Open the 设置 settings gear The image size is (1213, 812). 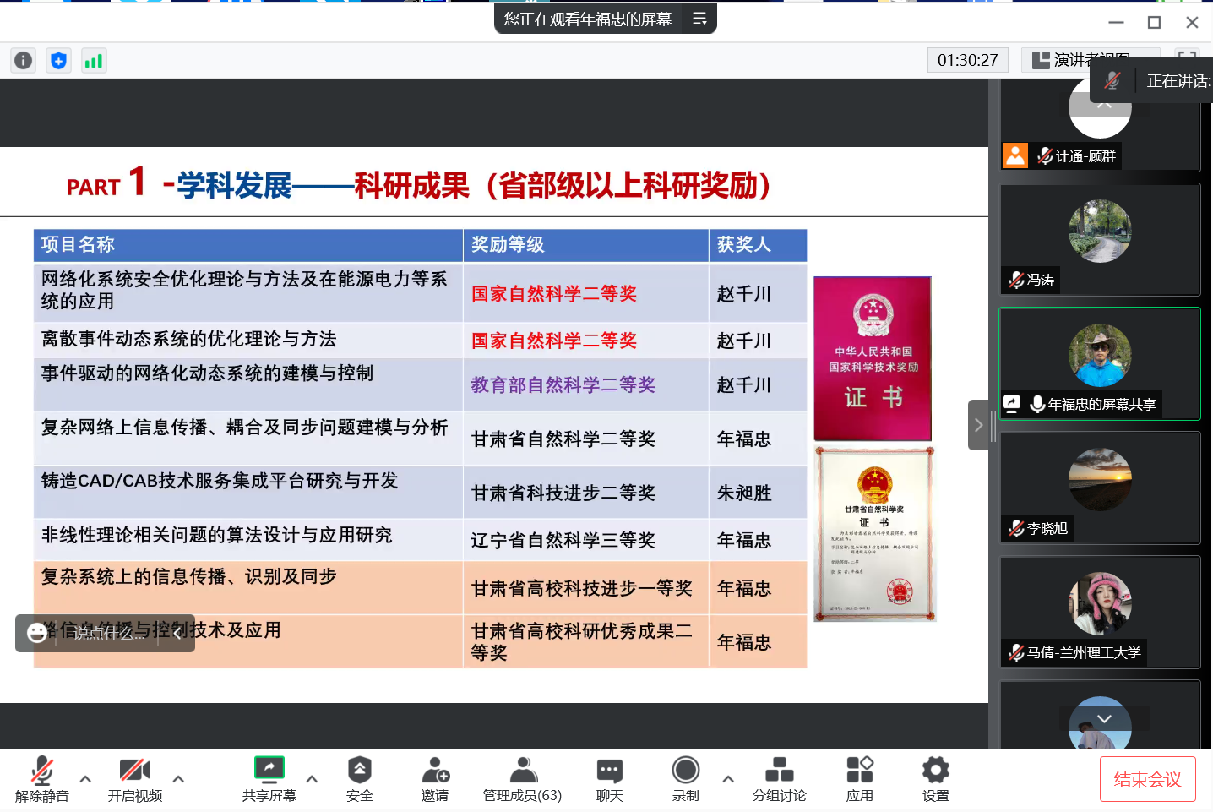(935, 778)
